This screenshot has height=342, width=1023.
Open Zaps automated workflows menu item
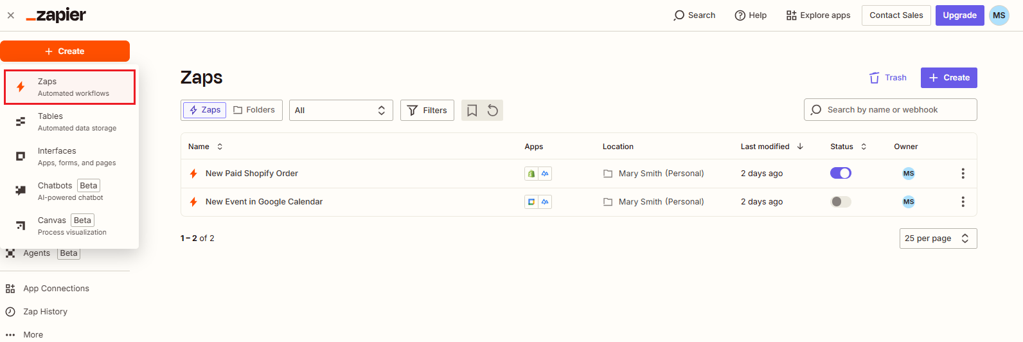coord(69,87)
